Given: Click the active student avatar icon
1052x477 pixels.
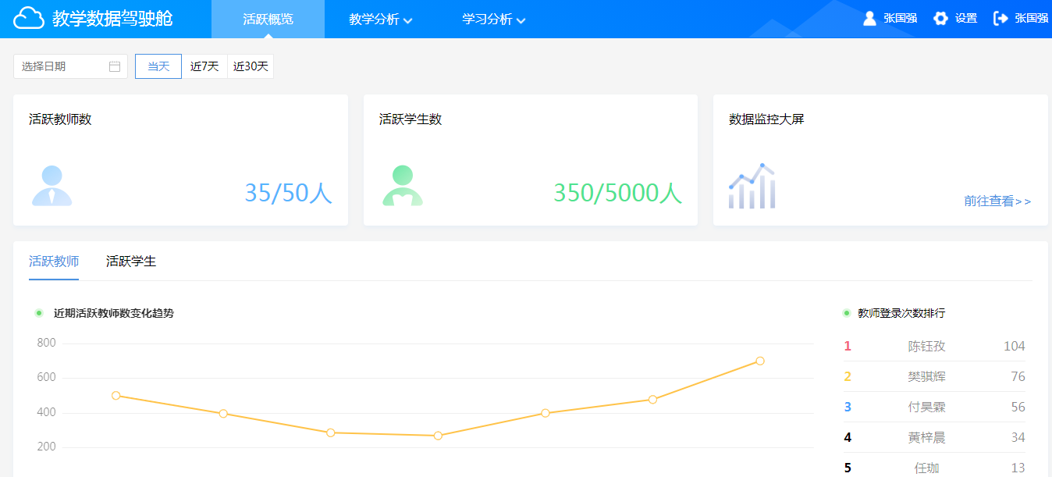Looking at the screenshot, I should pyautogui.click(x=403, y=186).
